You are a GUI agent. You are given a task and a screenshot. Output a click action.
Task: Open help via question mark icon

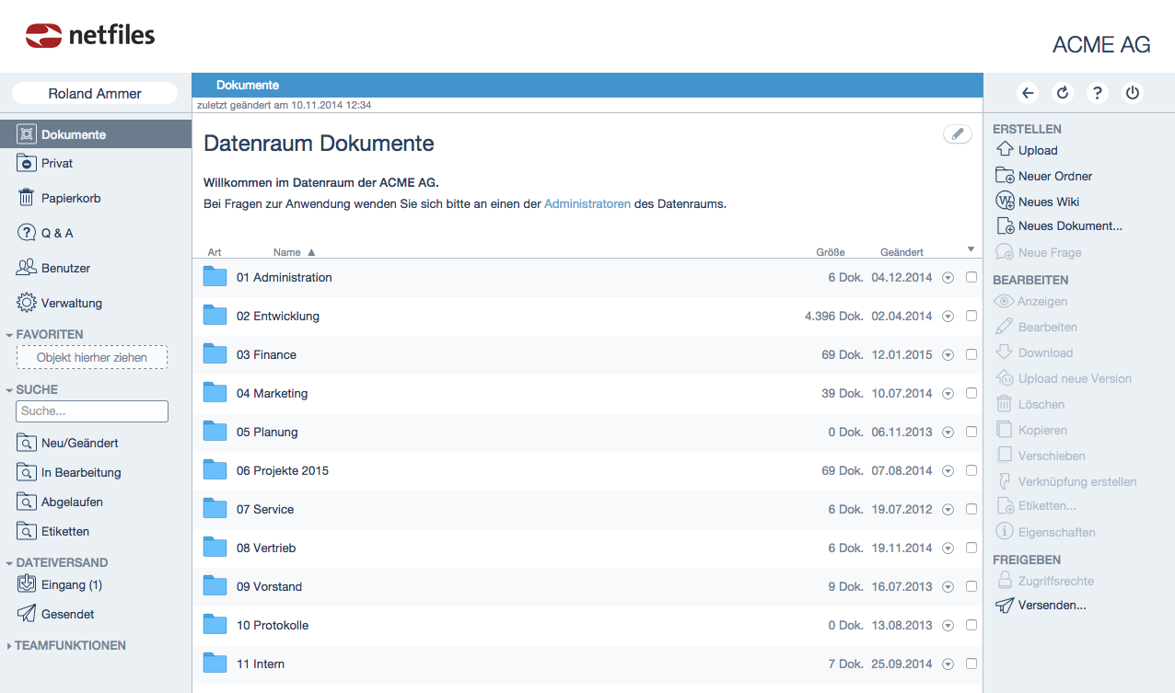1097,93
